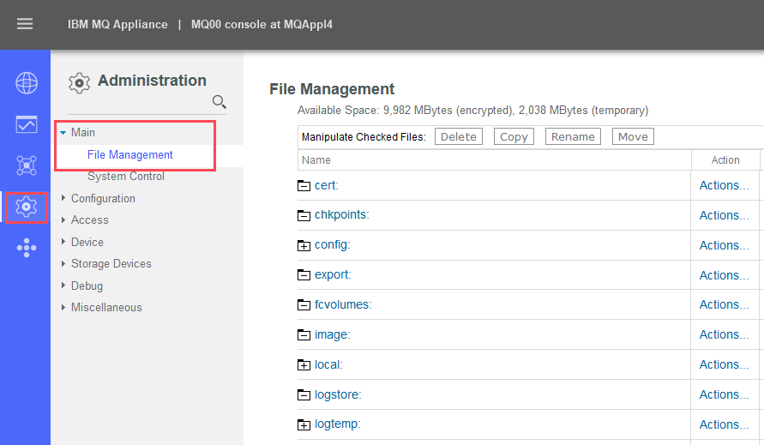Expand the local: folder icon

(x=304, y=365)
